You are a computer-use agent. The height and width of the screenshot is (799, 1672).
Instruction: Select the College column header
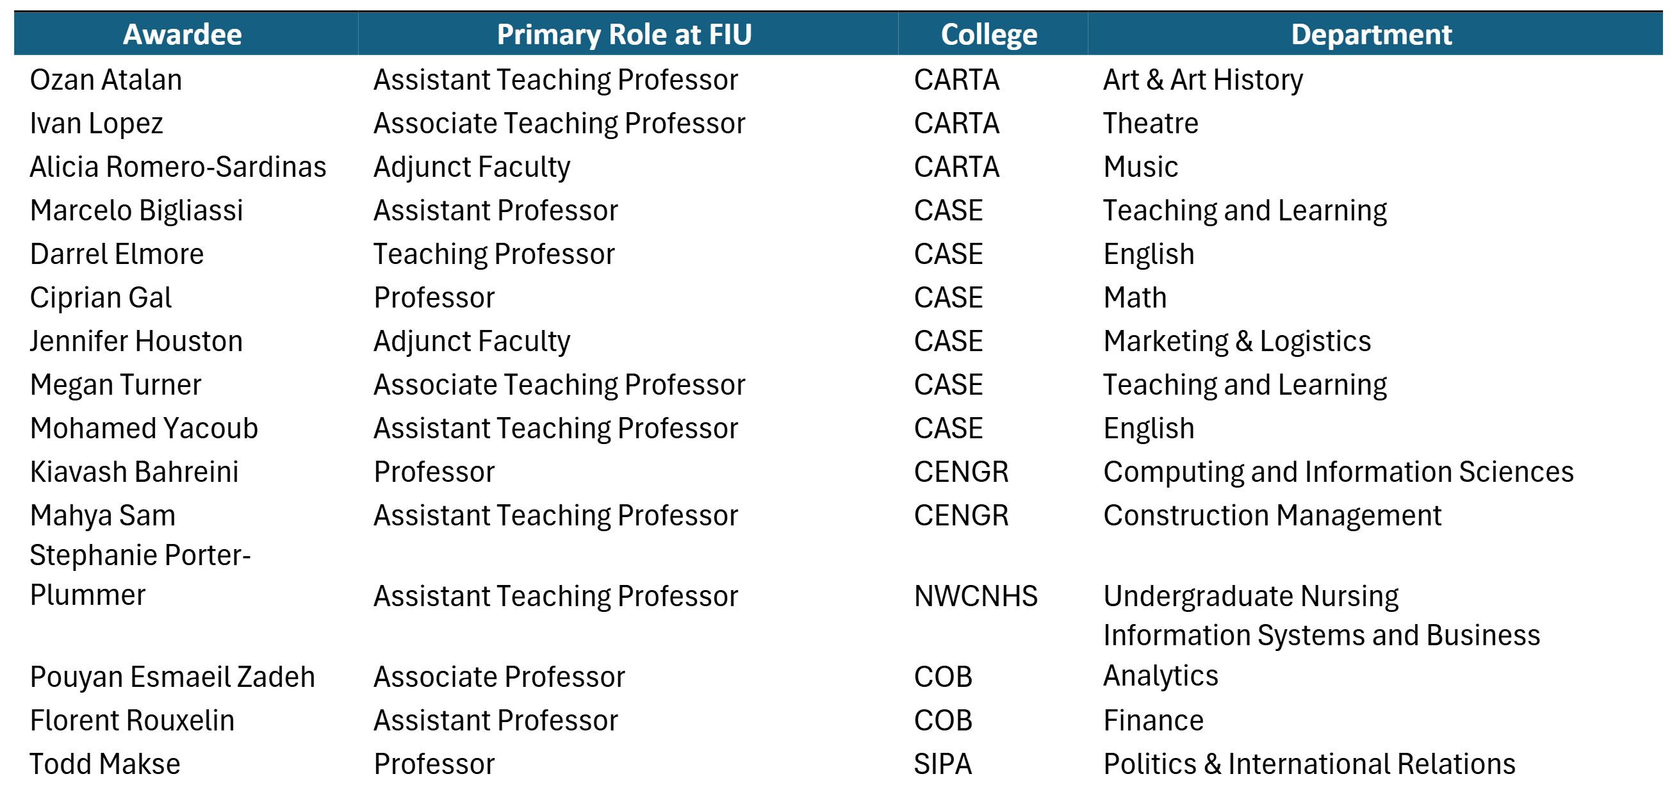point(988,35)
